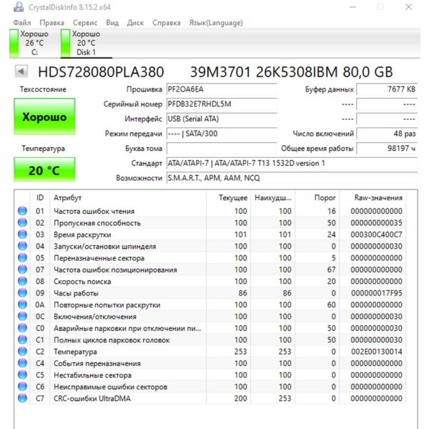Open the Файл menu

(x=22, y=23)
